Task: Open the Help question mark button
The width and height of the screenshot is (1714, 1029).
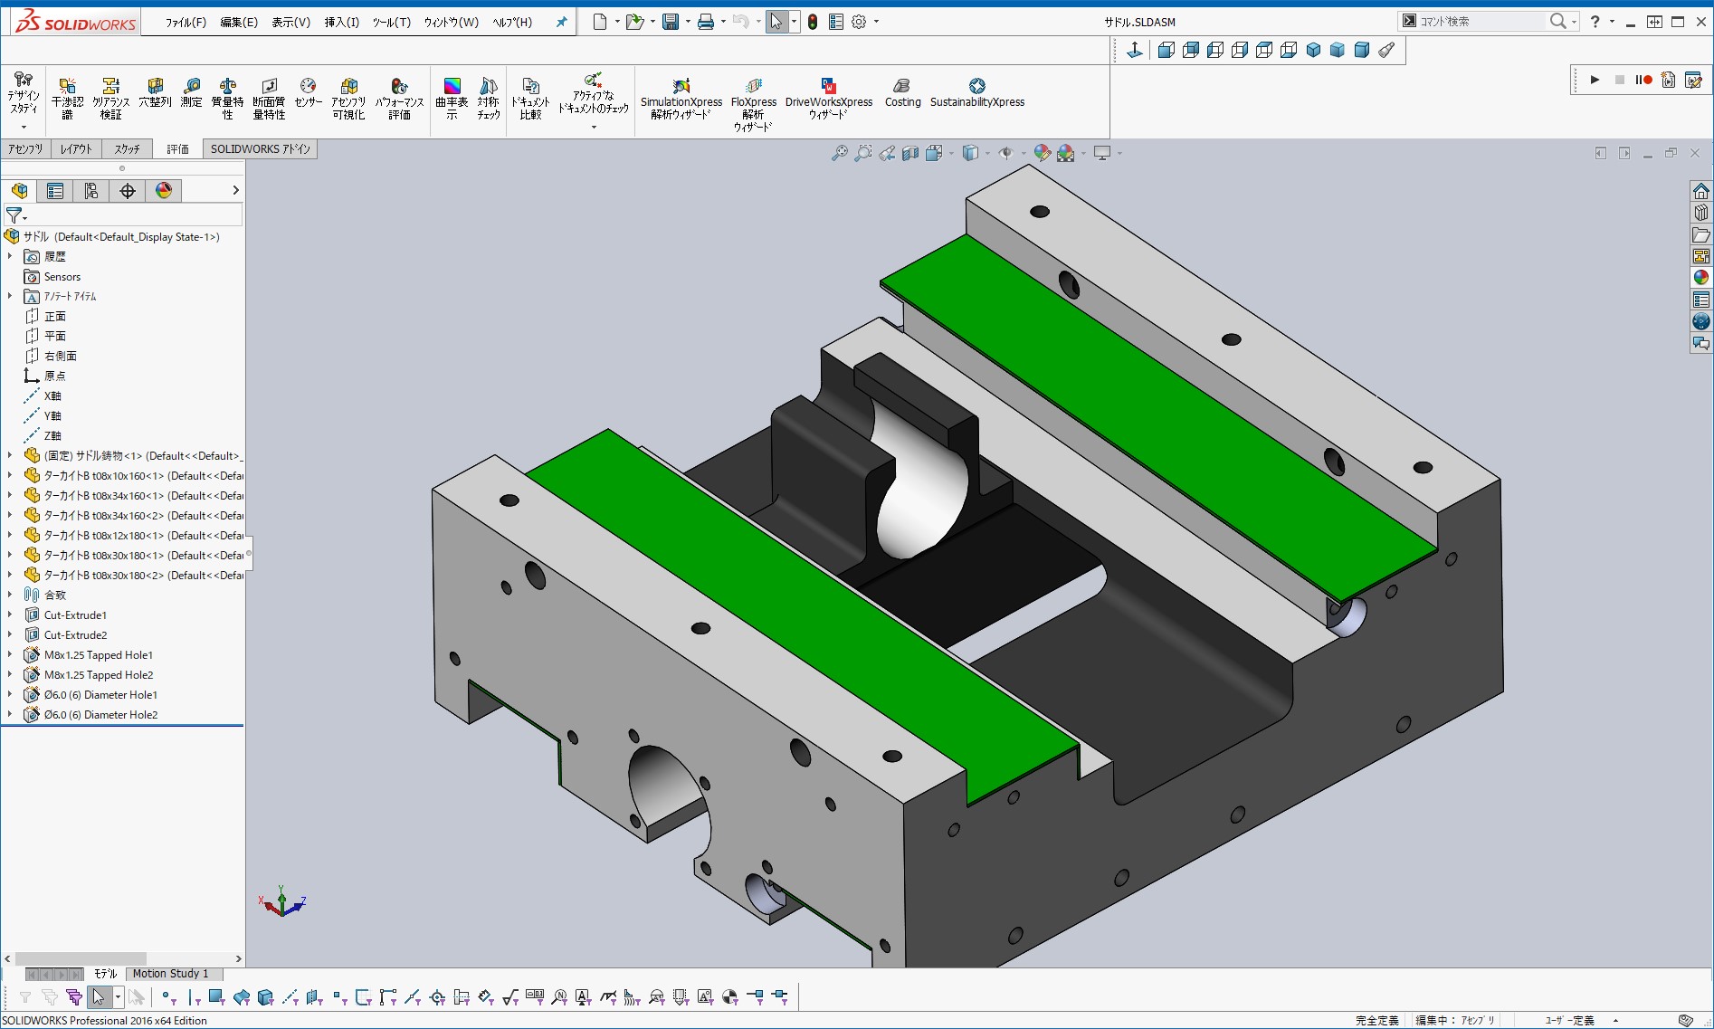Action: coord(1595,22)
